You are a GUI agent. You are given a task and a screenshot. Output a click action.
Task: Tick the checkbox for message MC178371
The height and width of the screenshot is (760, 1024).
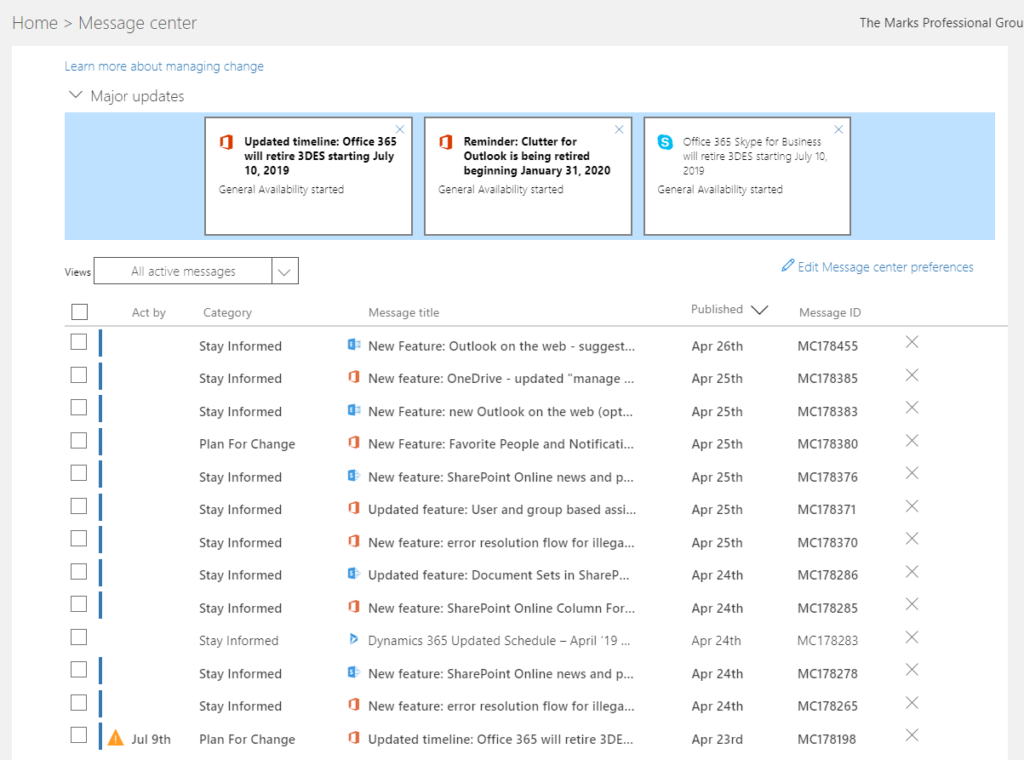point(78,506)
